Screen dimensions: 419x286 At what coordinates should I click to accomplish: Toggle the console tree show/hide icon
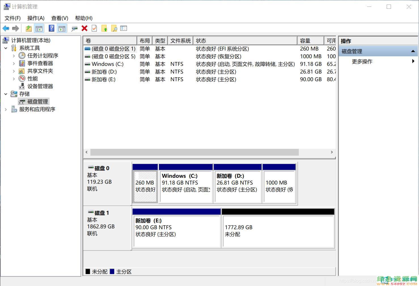pyautogui.click(x=39, y=28)
